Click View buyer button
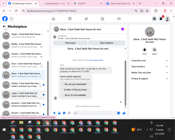Screen dimensions: 175x140 (x=70, y=43)
